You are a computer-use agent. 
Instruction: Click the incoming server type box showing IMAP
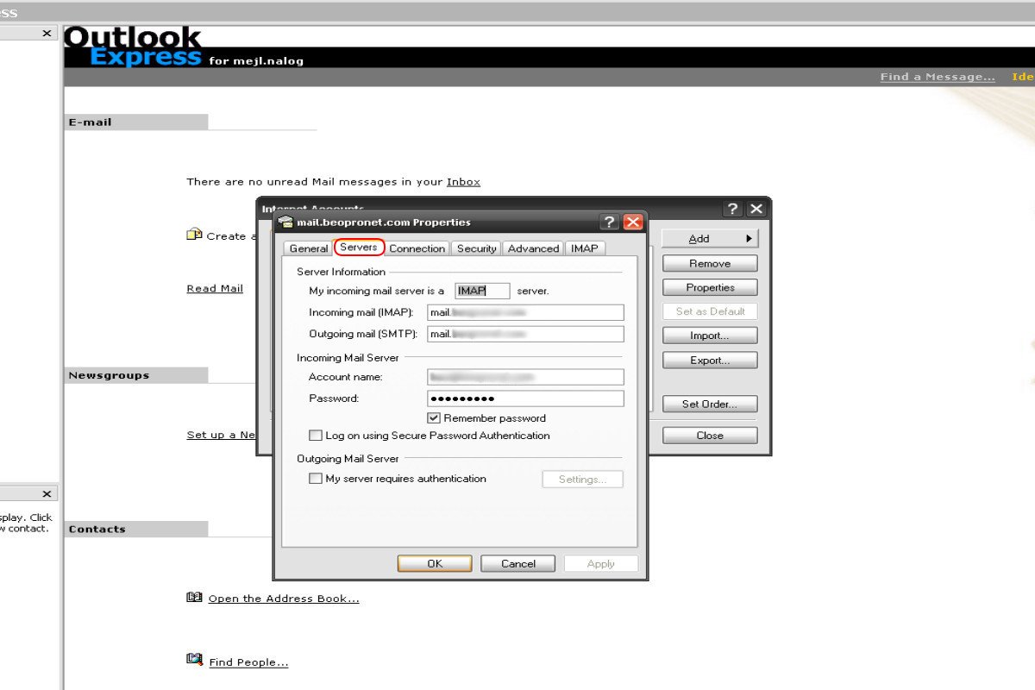(482, 291)
